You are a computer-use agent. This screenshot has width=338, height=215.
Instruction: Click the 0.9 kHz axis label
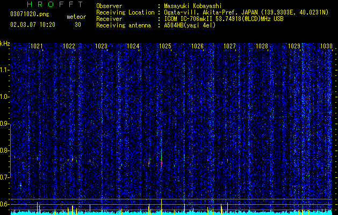5,124
